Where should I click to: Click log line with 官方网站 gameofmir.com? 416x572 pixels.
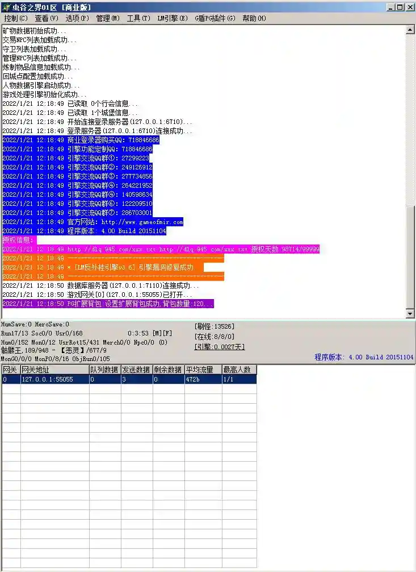(x=93, y=222)
